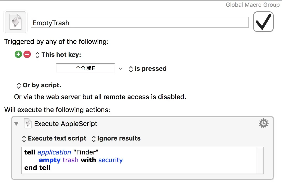The width and height of the screenshot is (282, 187).
Task: Open the "This hot key" trigger type menu
Action: [x=58, y=55]
